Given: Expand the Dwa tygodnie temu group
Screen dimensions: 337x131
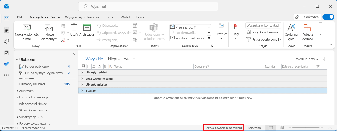Looking at the screenshot, I should coord(82,78).
